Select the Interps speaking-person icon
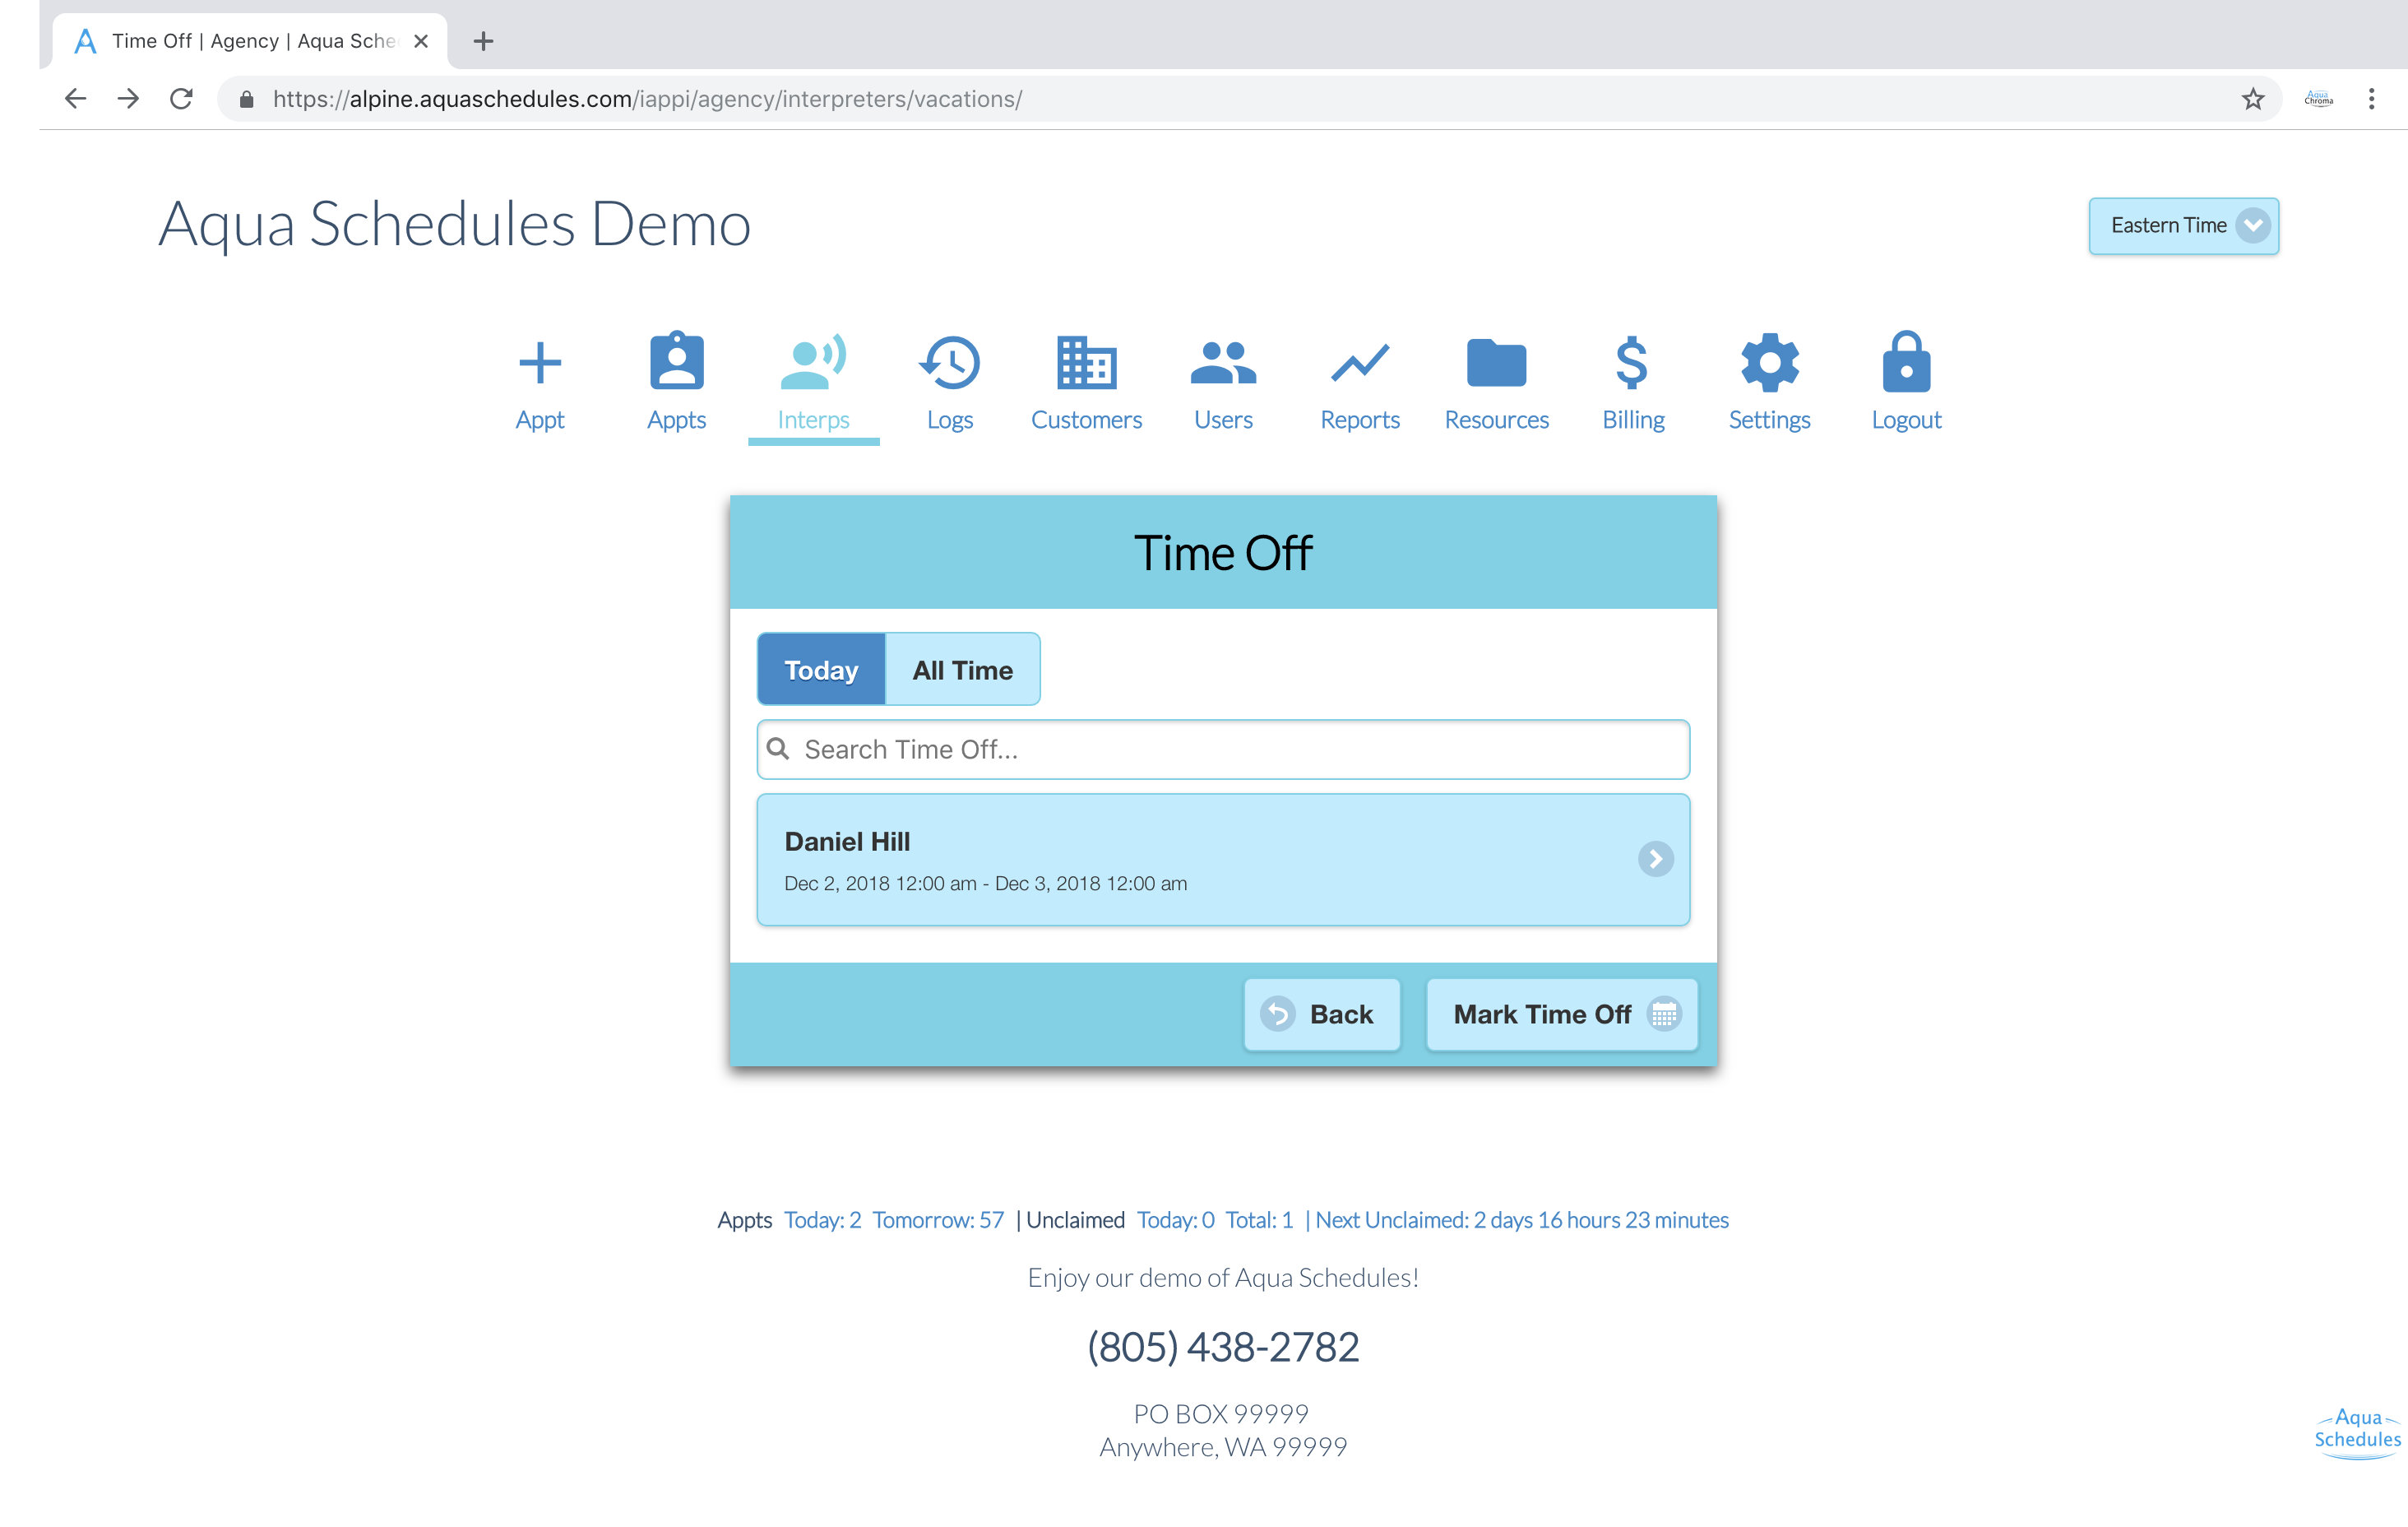 (x=813, y=361)
